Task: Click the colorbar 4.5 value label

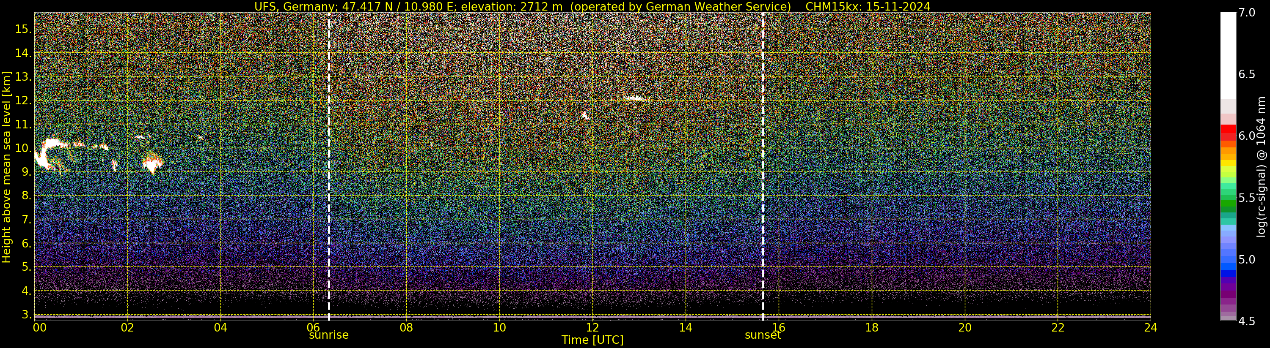Action: (1247, 321)
